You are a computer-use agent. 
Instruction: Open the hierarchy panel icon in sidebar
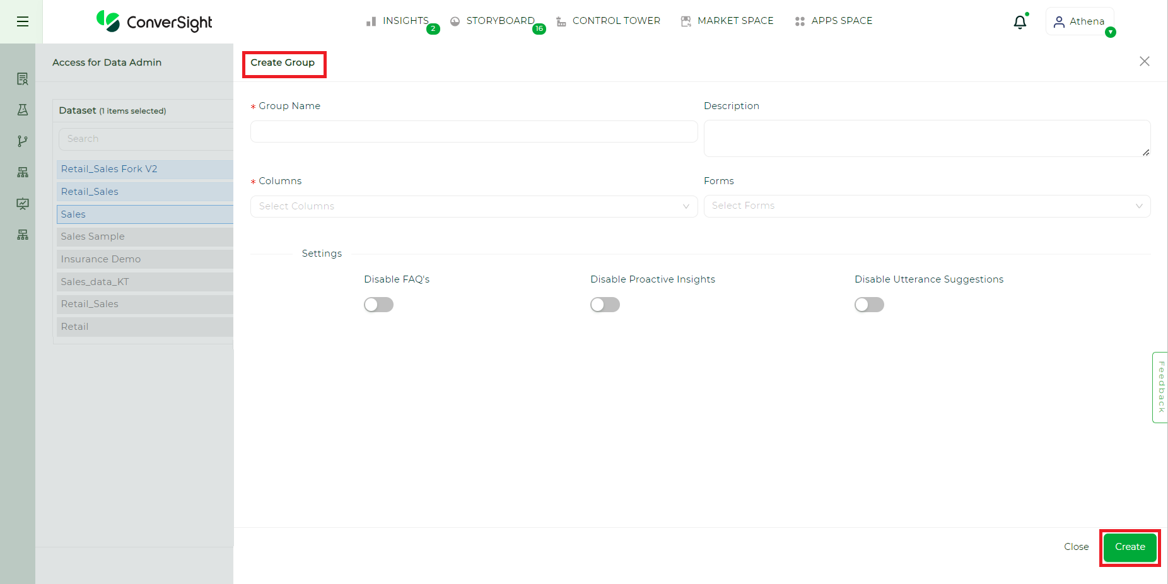coord(22,172)
